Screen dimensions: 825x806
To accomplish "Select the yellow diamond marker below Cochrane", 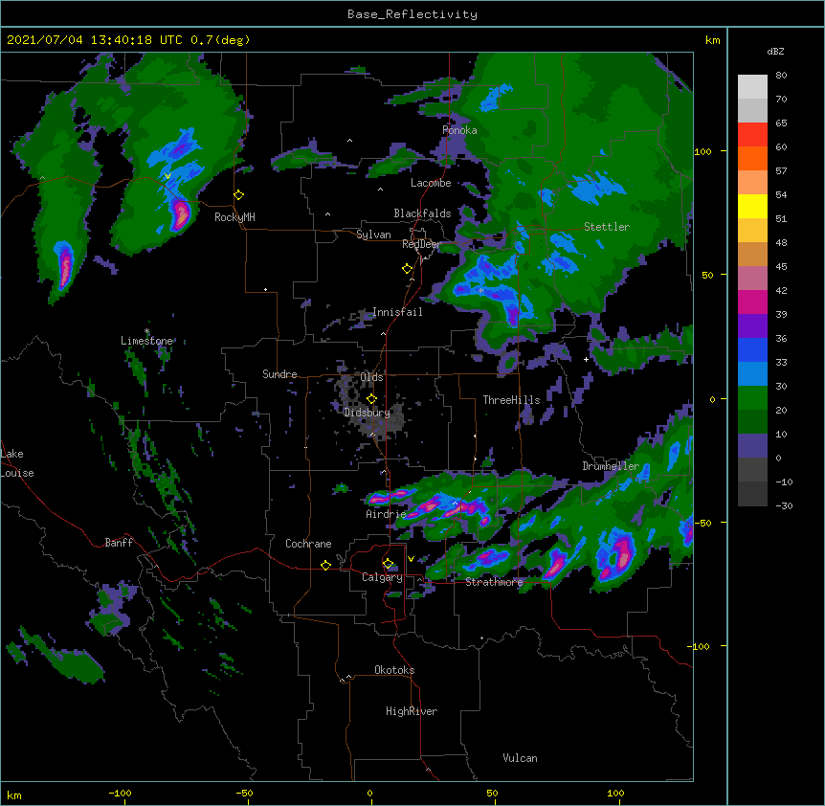I will click(x=325, y=565).
